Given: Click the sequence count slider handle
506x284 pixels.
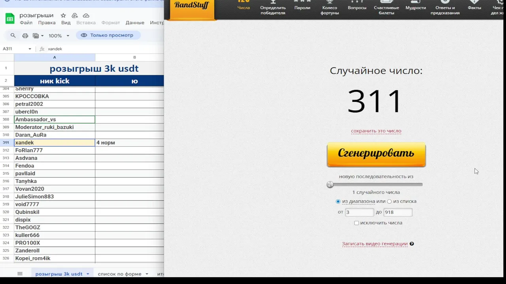Looking at the screenshot, I should point(330,185).
